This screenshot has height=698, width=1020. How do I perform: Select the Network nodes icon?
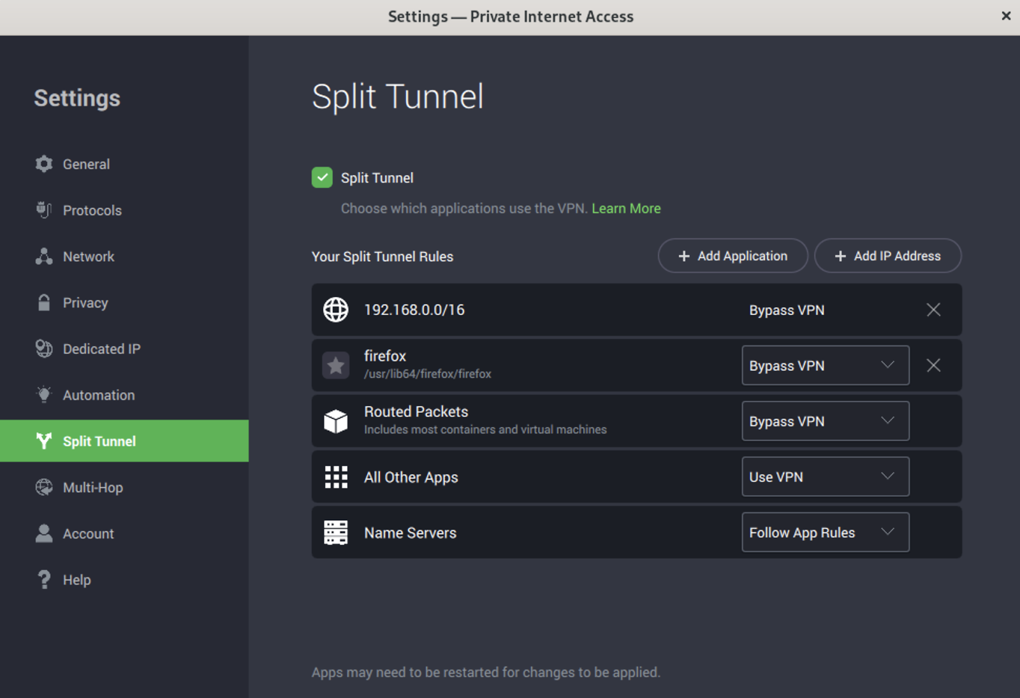click(44, 256)
